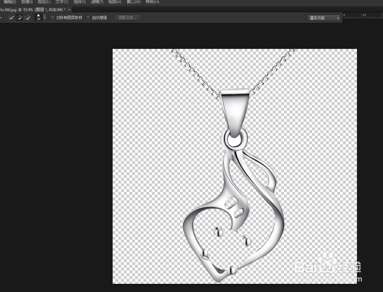Close the hc360.jpg document tab
Screen dimensions: 383x292
[x=69, y=10]
